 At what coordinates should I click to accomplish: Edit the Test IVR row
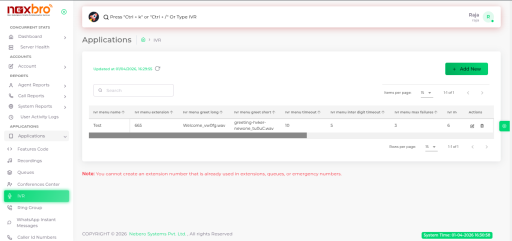472,126
